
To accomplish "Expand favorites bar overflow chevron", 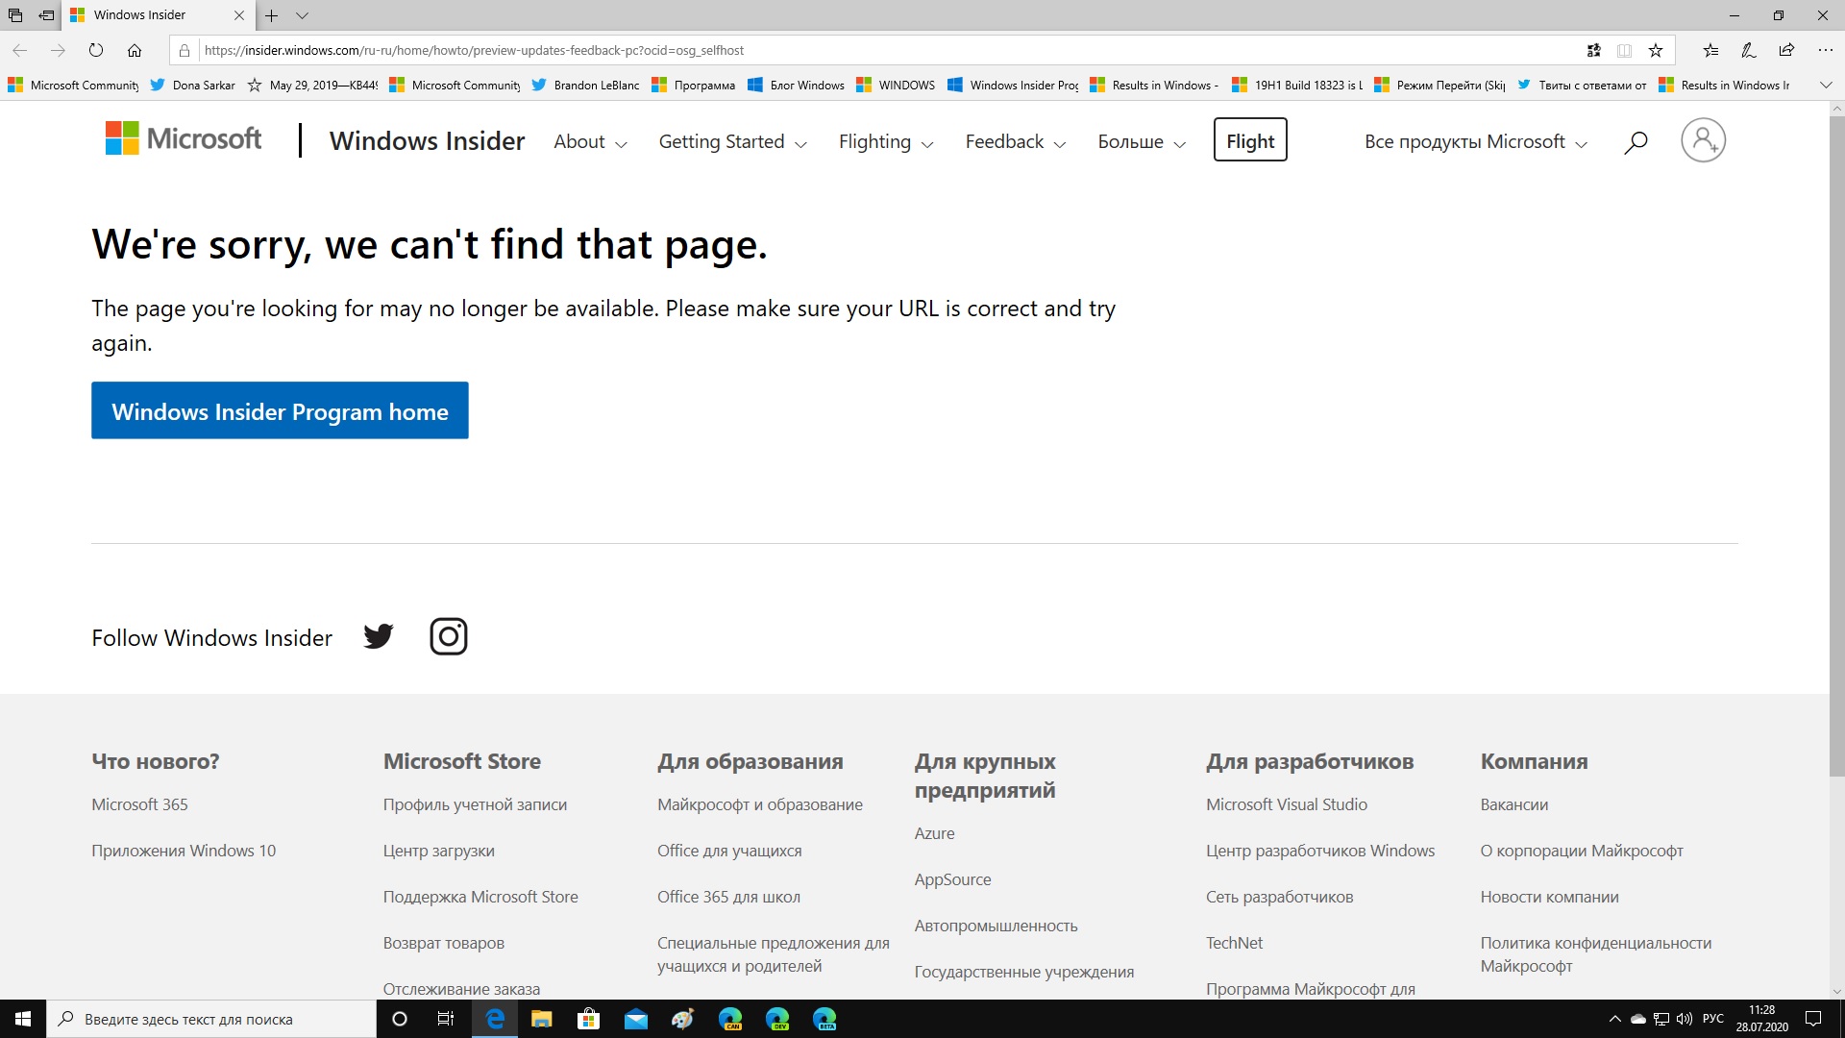I will tap(1826, 85).
